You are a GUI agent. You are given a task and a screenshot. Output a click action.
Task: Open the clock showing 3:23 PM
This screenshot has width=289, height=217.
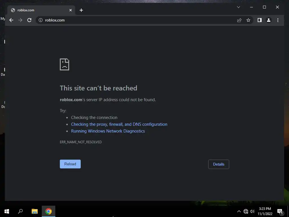pos(265,211)
